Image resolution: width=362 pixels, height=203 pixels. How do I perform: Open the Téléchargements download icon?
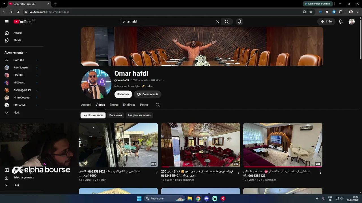pyautogui.click(x=7, y=178)
